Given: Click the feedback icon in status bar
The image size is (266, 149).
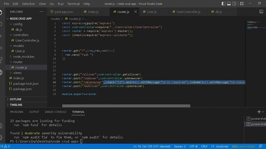Looking at the screenshot, I should pyautogui.click(x=261, y=146).
